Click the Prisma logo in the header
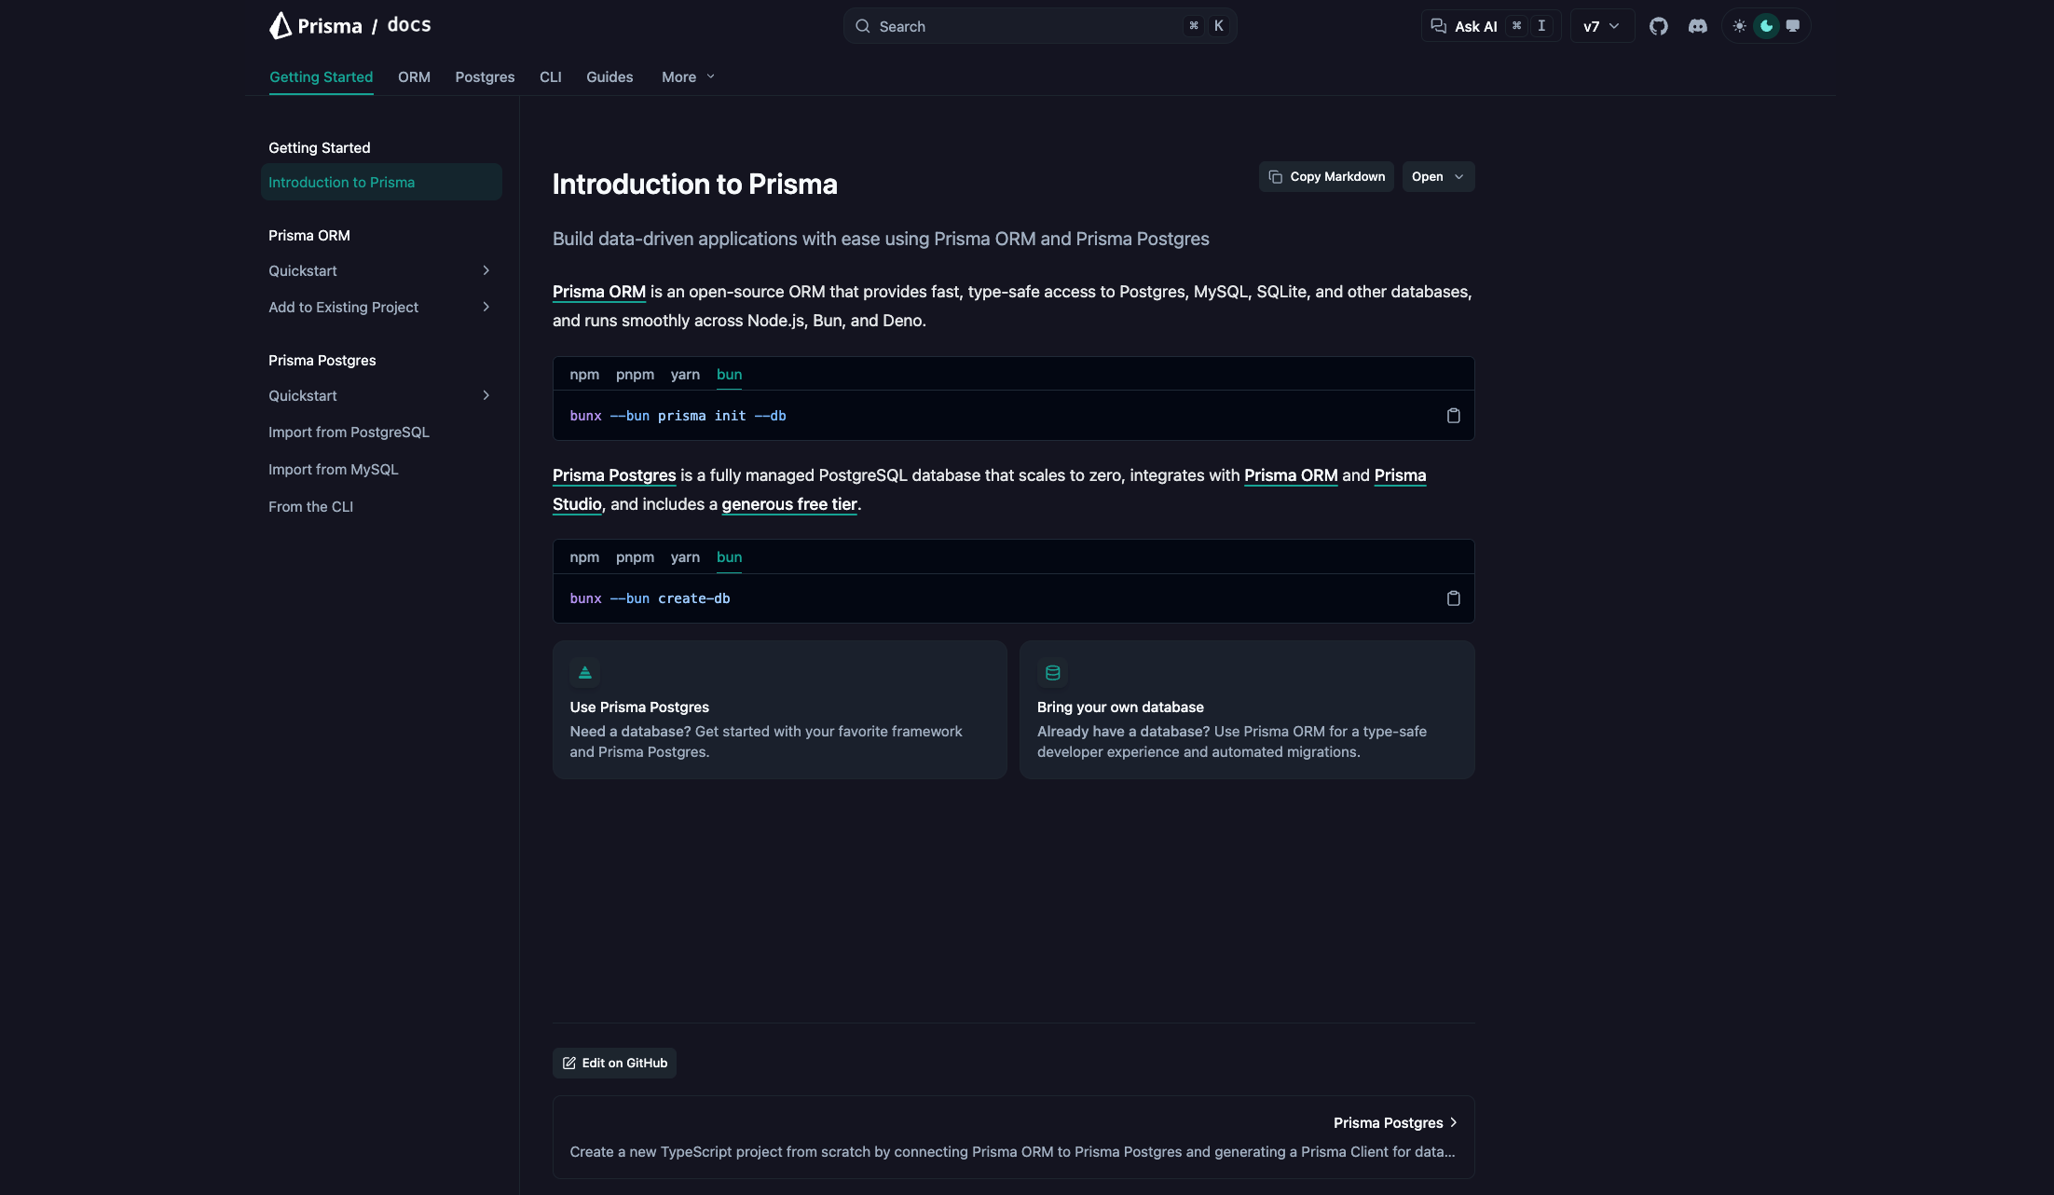This screenshot has width=2054, height=1195. (315, 25)
